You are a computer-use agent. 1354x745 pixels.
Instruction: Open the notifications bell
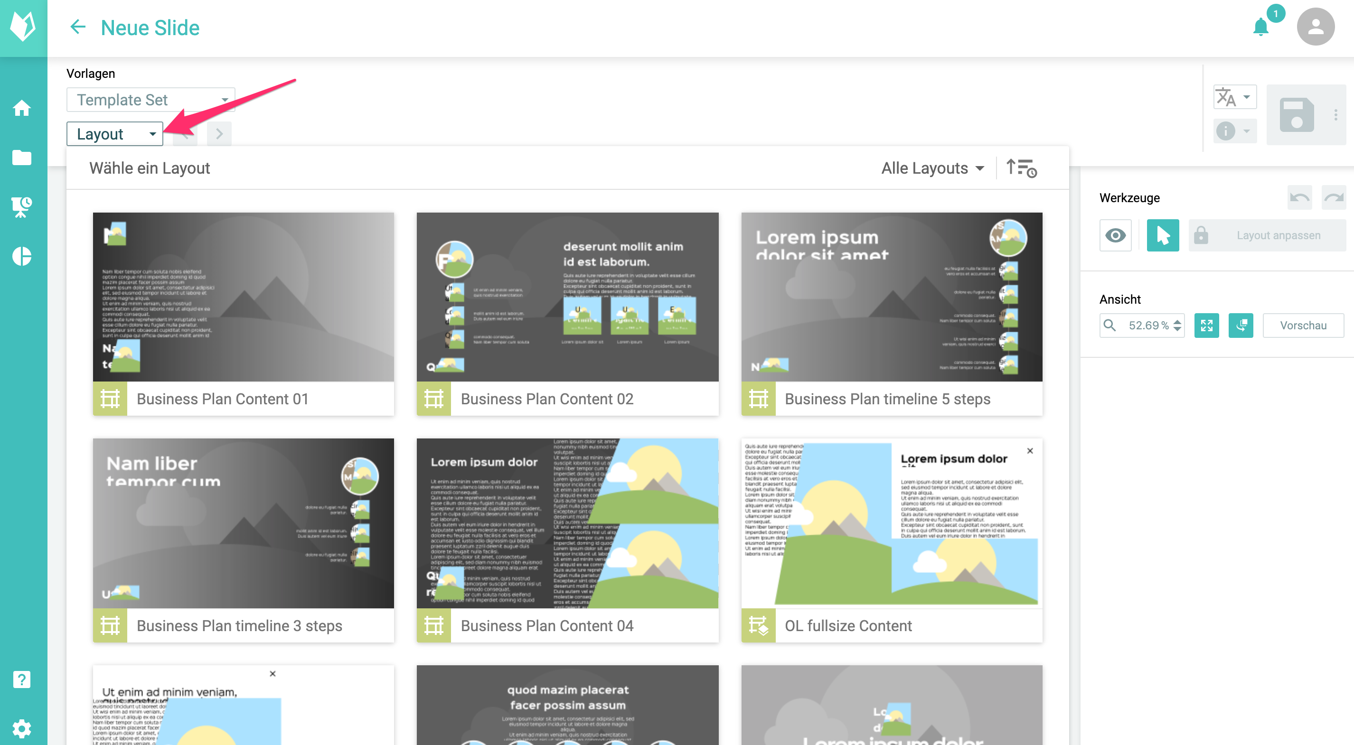point(1261,27)
